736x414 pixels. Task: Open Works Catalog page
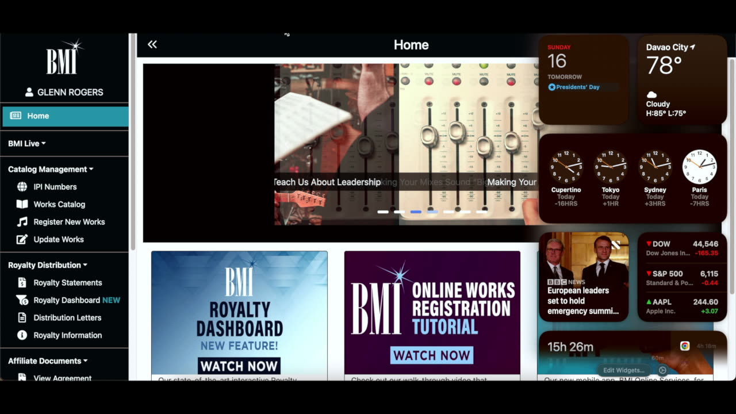coord(59,204)
